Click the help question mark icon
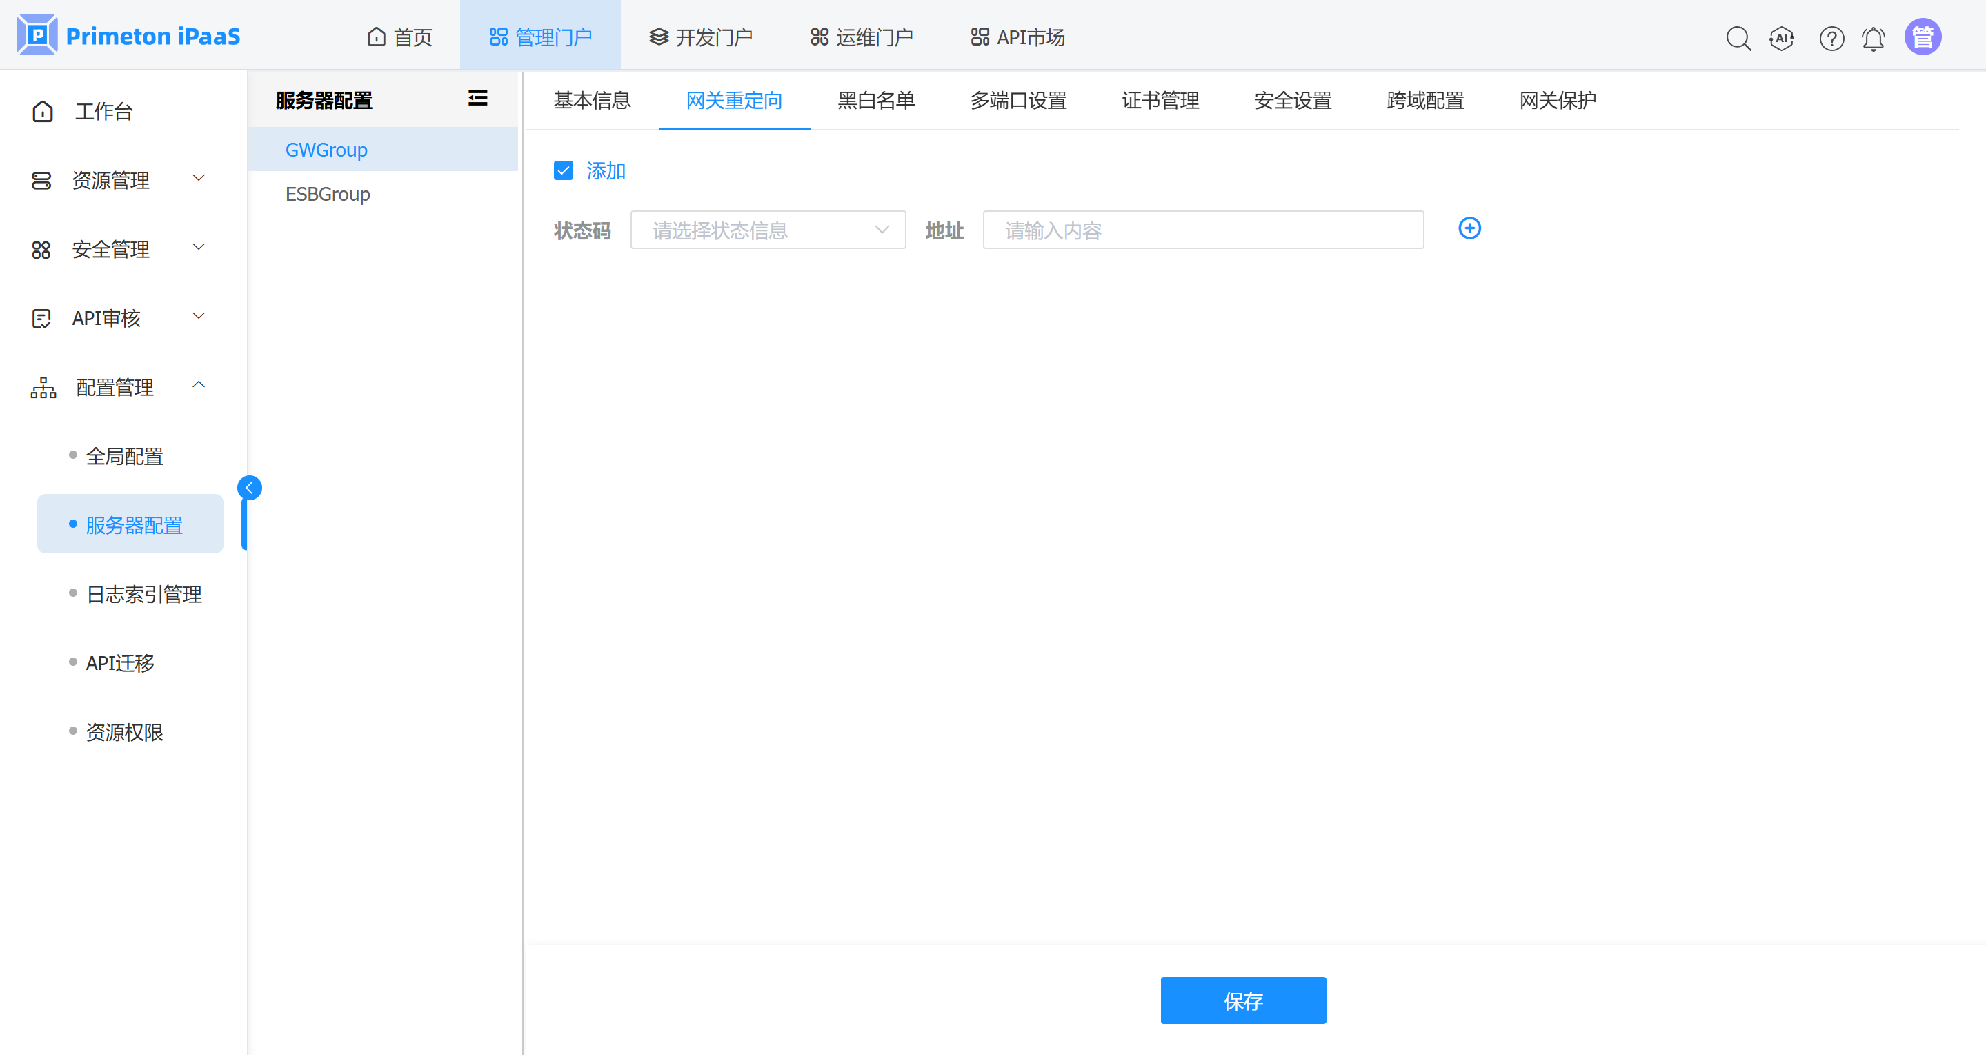Screen dimensions: 1986x1055 [1831, 37]
